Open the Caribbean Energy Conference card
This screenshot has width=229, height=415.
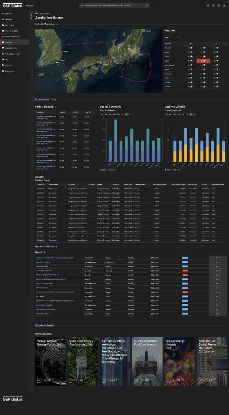click(83, 361)
